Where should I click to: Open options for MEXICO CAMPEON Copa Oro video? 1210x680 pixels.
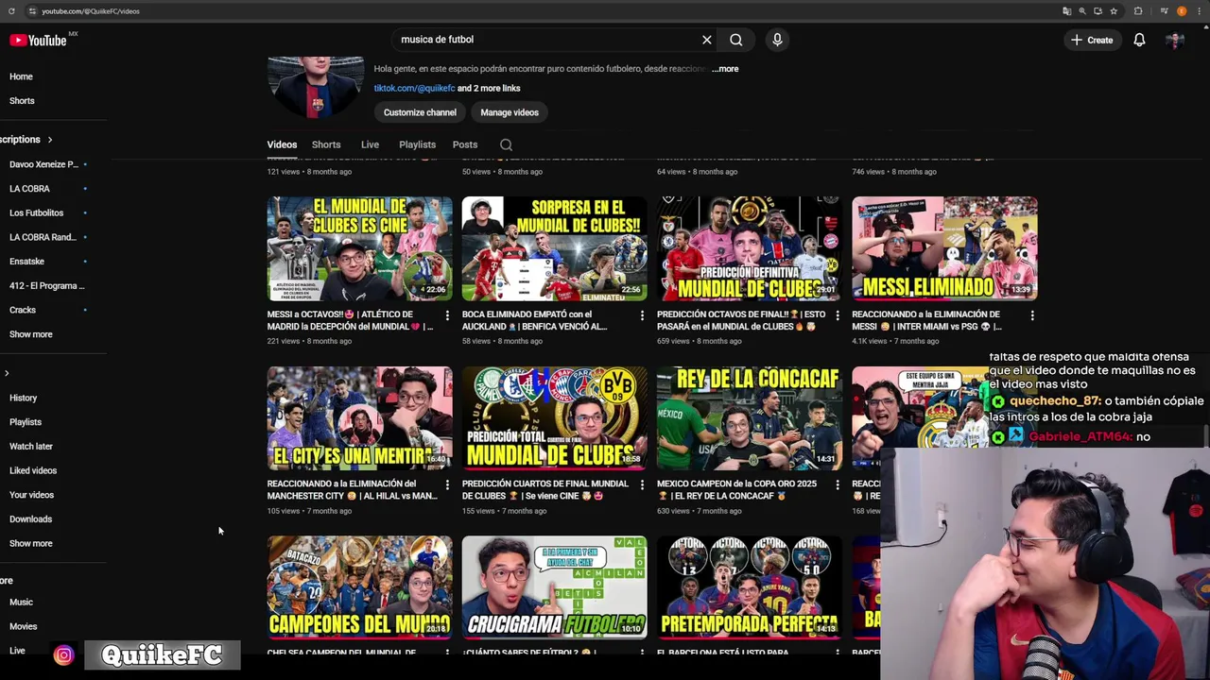click(x=837, y=484)
